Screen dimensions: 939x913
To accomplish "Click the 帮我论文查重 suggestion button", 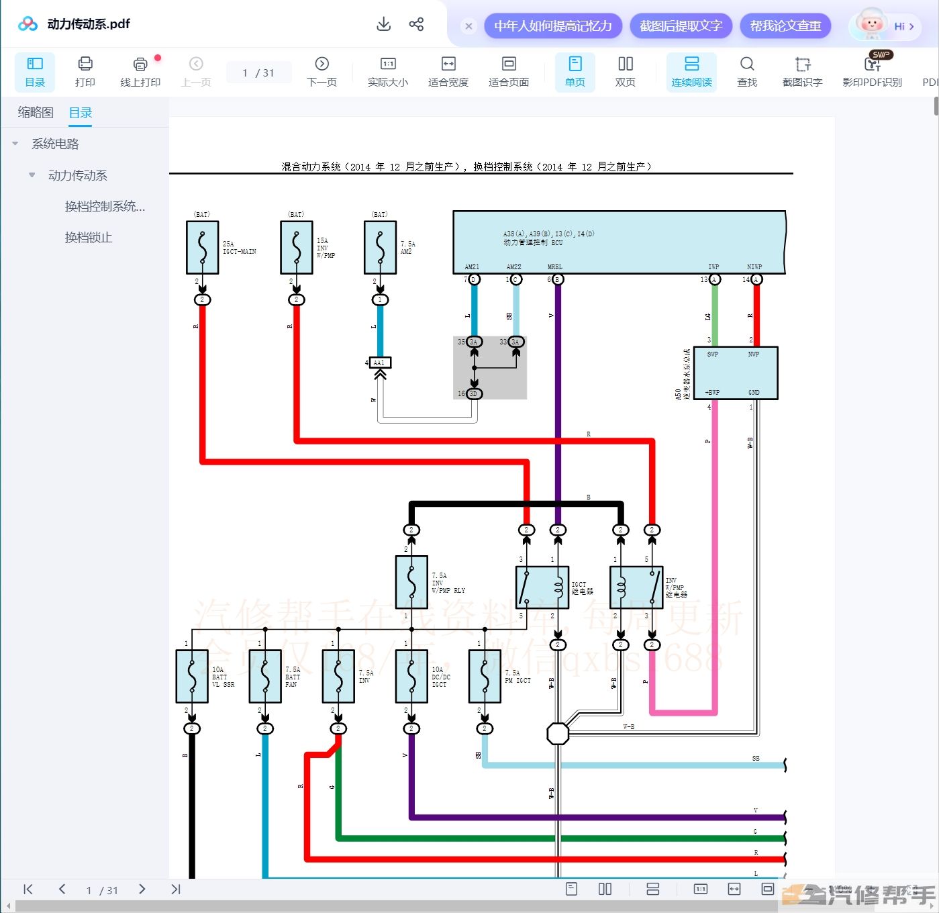I will [785, 26].
